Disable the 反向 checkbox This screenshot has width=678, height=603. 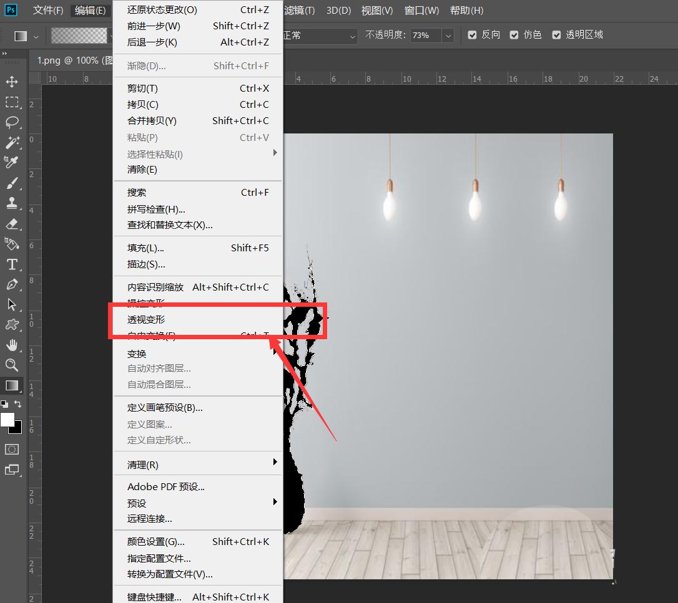pyautogui.click(x=472, y=35)
